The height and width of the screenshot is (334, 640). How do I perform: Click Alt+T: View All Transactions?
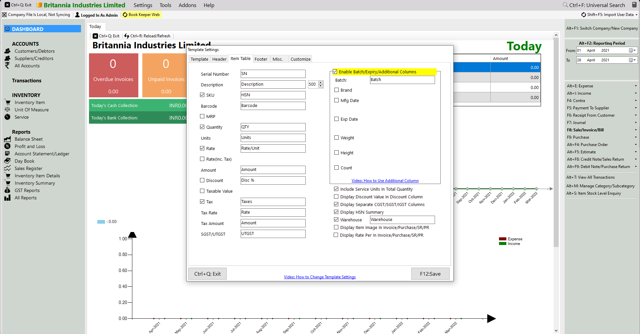(590, 177)
